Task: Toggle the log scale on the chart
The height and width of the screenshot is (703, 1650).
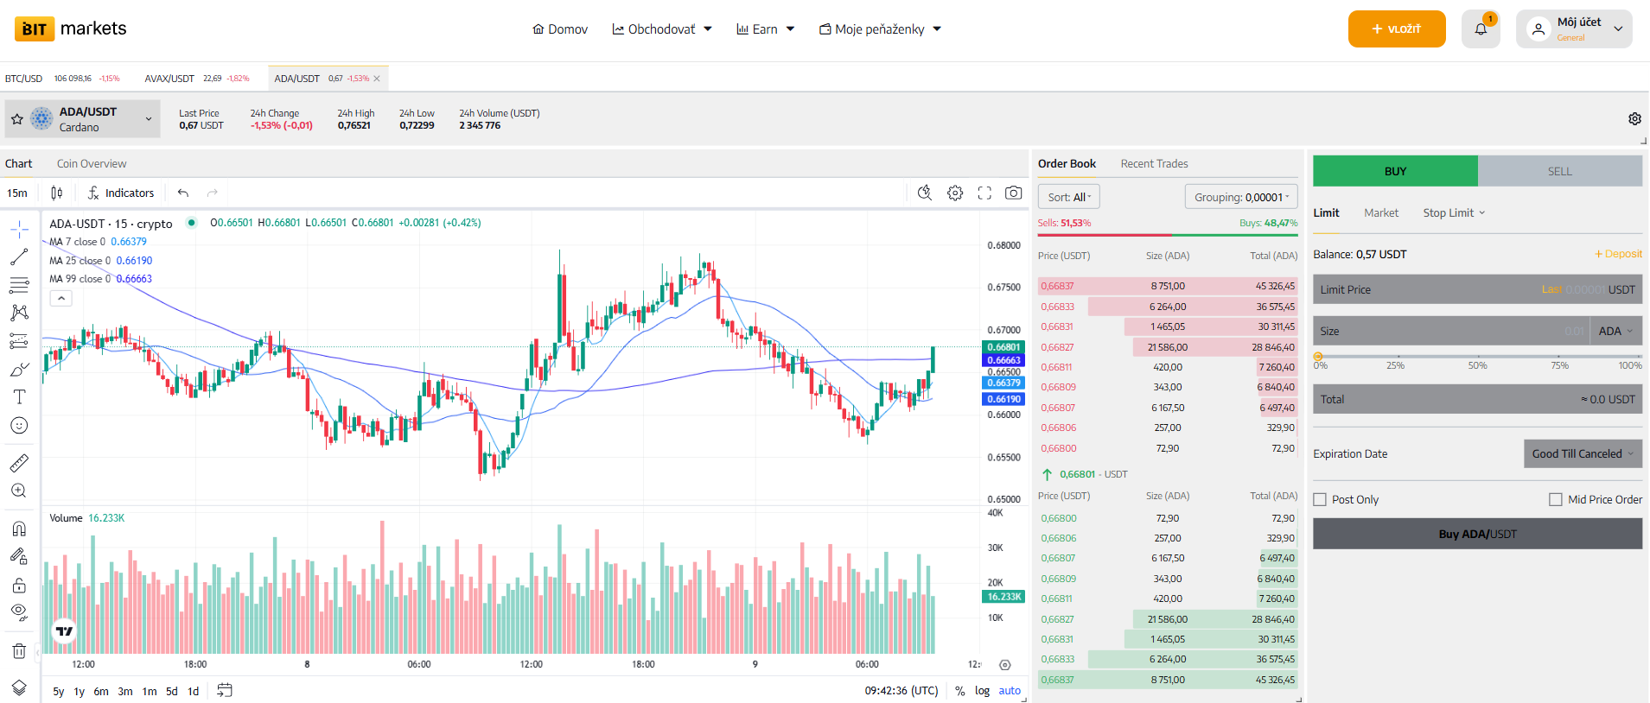Action: 982,690
